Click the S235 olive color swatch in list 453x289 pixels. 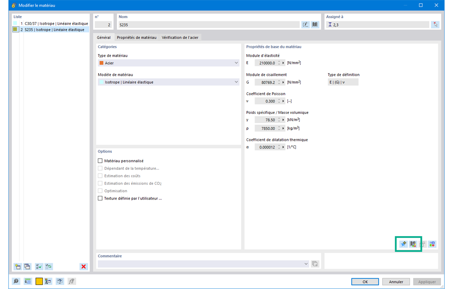pyautogui.click(x=15, y=29)
